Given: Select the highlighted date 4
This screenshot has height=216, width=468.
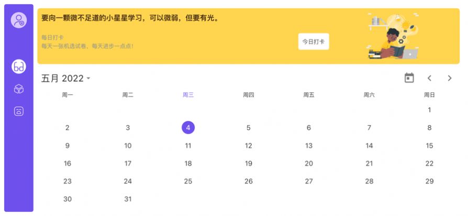Looking at the screenshot, I should (x=188, y=127).
